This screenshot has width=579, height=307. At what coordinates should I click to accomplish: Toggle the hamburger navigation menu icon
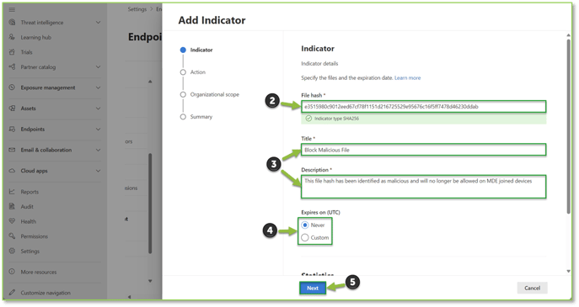point(12,9)
